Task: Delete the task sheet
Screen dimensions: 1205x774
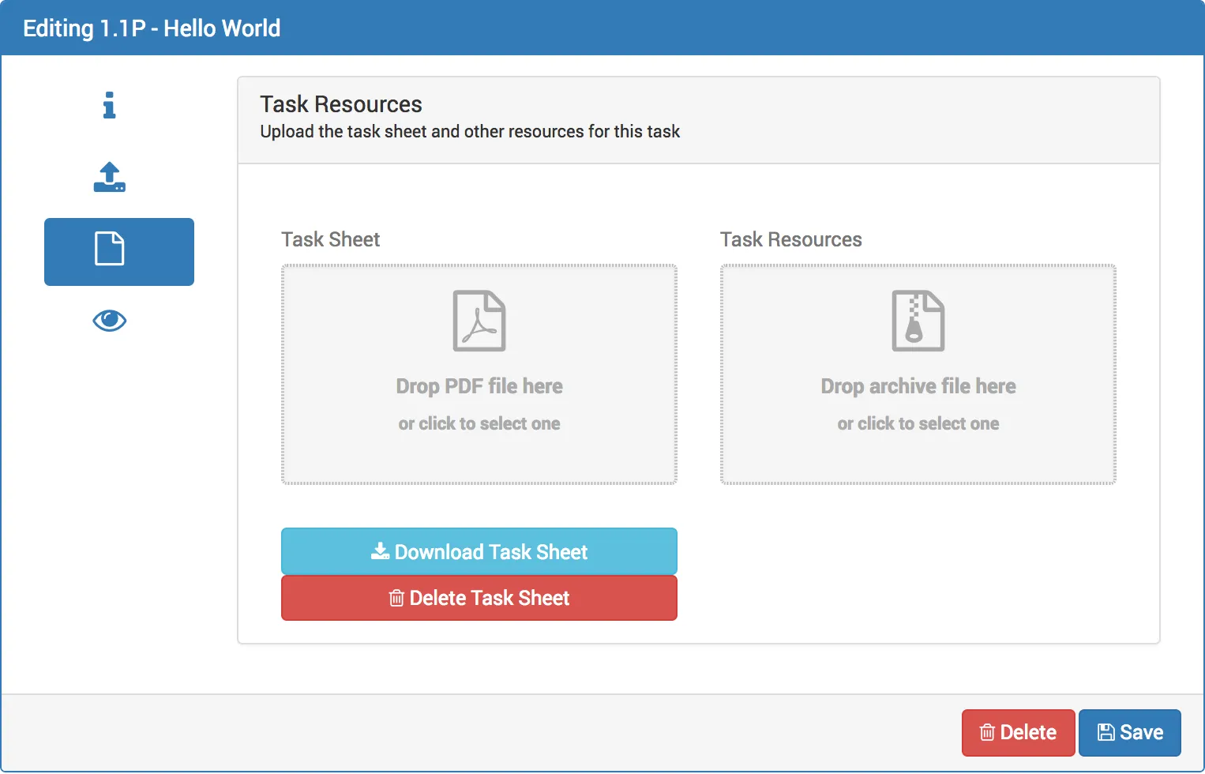Action: pos(479,598)
